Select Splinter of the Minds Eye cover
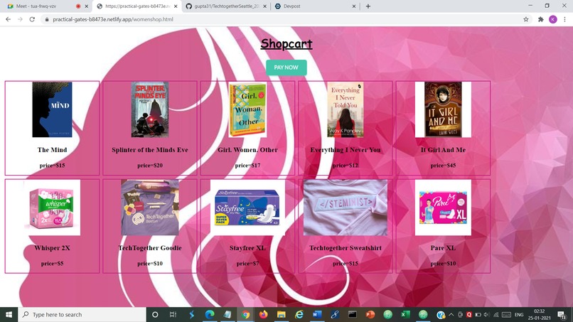 (x=150, y=109)
